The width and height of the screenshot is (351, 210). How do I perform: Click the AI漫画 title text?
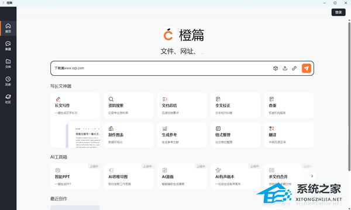click(168, 177)
